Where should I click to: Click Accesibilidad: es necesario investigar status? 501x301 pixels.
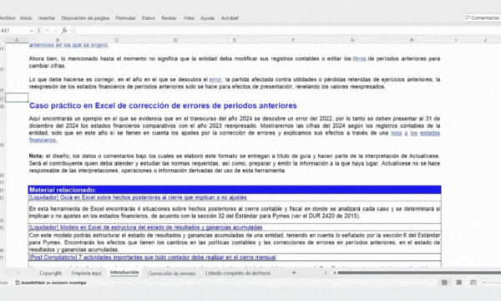(x=51, y=283)
